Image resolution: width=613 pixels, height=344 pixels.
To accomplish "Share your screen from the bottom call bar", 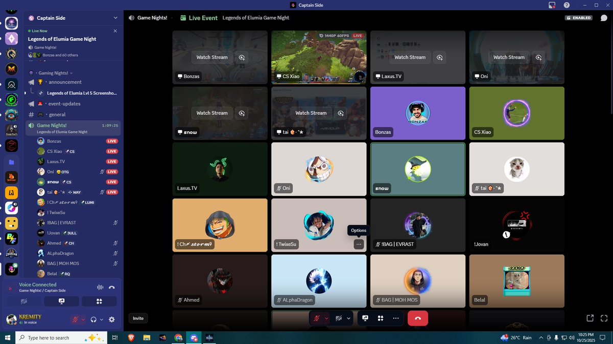I will pos(365,318).
